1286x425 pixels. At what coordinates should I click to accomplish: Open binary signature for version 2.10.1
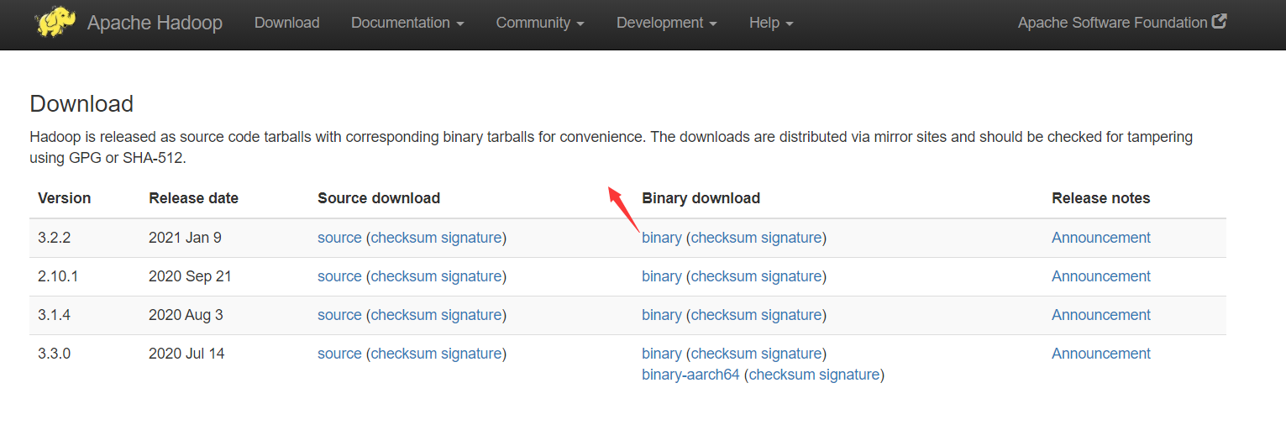click(791, 276)
